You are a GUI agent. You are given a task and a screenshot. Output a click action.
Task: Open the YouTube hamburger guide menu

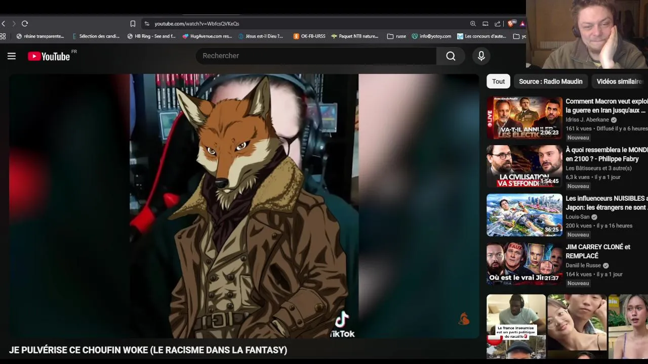[12, 56]
